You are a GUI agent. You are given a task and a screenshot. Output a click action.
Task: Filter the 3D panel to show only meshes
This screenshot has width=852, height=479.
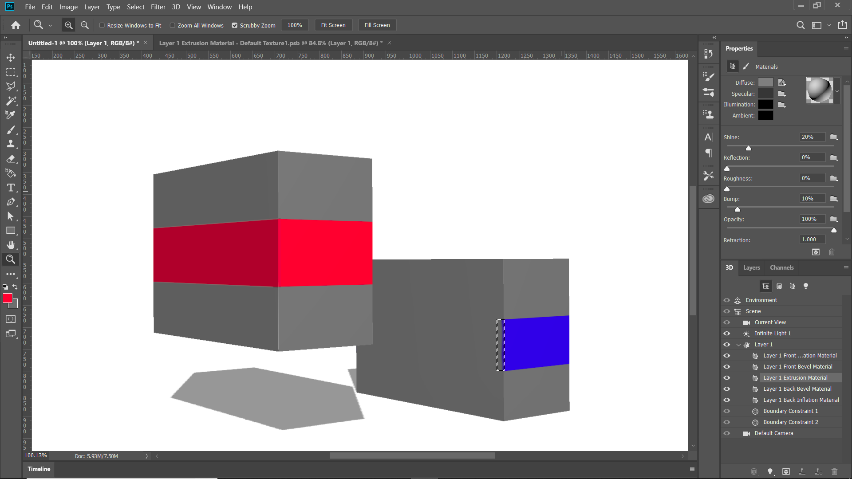coord(779,286)
